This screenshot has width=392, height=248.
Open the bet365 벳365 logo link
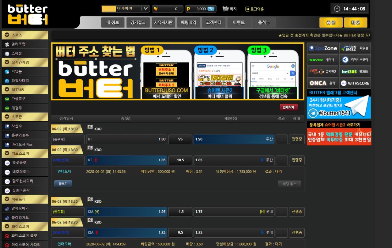coord(349,72)
